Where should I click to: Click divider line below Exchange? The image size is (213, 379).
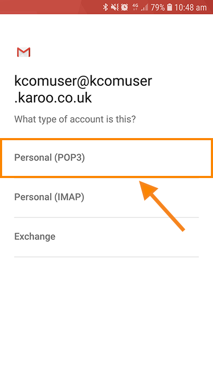106,257
